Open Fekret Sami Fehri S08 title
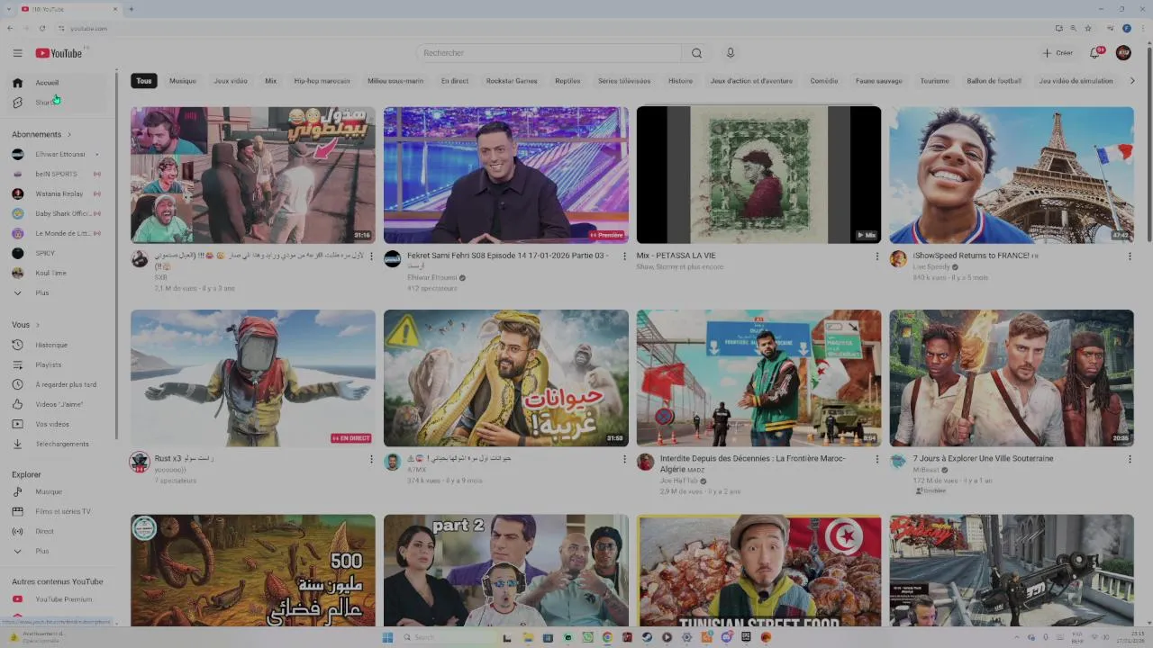This screenshot has height=648, width=1153. pyautogui.click(x=507, y=260)
